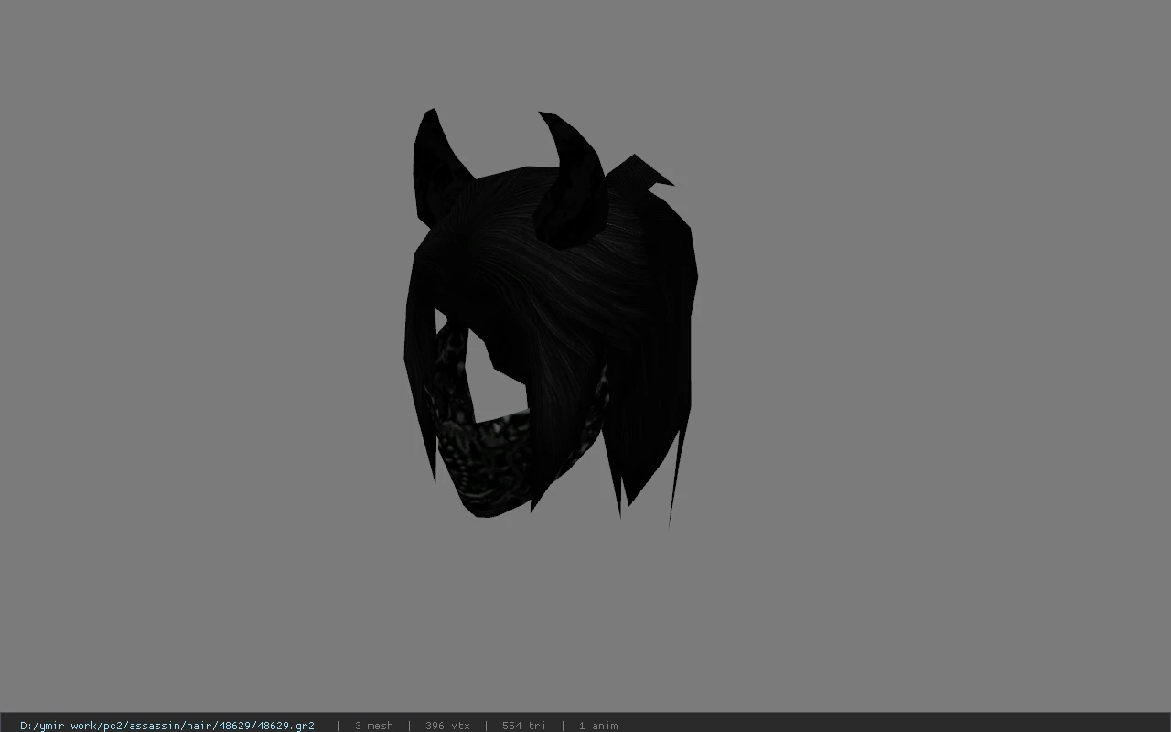This screenshot has width=1171, height=732.
Task: Click the 48629.gr2 file path in status bar
Action: click(167, 725)
